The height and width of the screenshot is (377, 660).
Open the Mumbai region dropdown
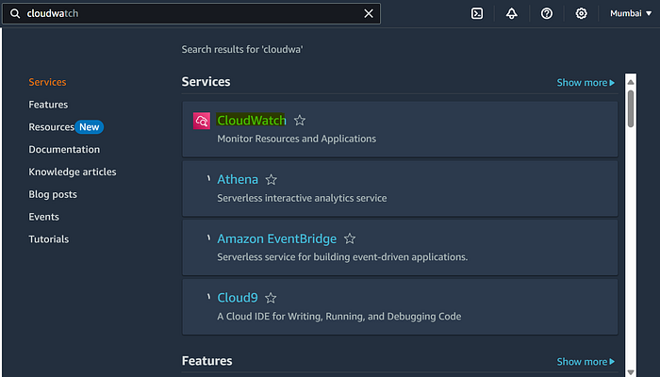[x=631, y=13]
